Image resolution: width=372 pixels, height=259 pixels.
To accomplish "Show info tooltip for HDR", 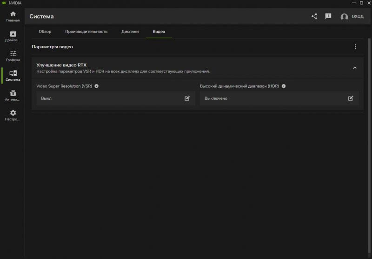I will (284, 86).
